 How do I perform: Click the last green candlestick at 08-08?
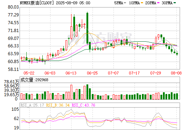(x=177, y=54)
